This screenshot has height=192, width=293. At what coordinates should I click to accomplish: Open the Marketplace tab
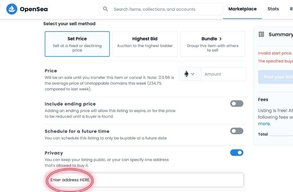click(x=242, y=9)
